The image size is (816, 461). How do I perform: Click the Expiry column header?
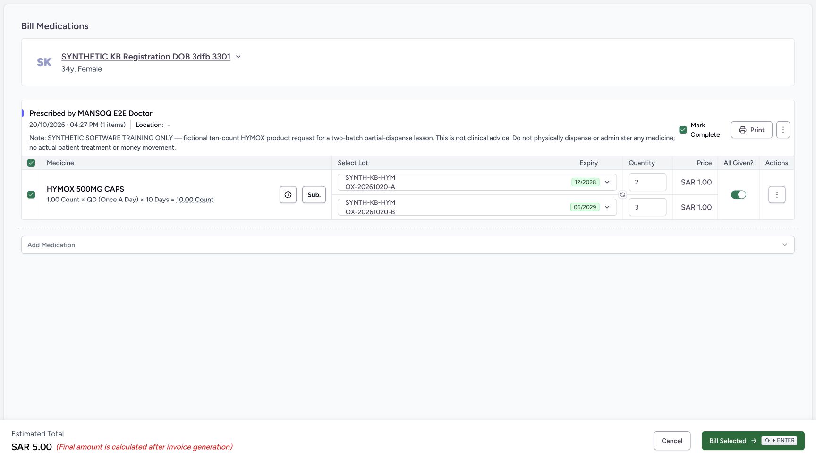click(589, 163)
